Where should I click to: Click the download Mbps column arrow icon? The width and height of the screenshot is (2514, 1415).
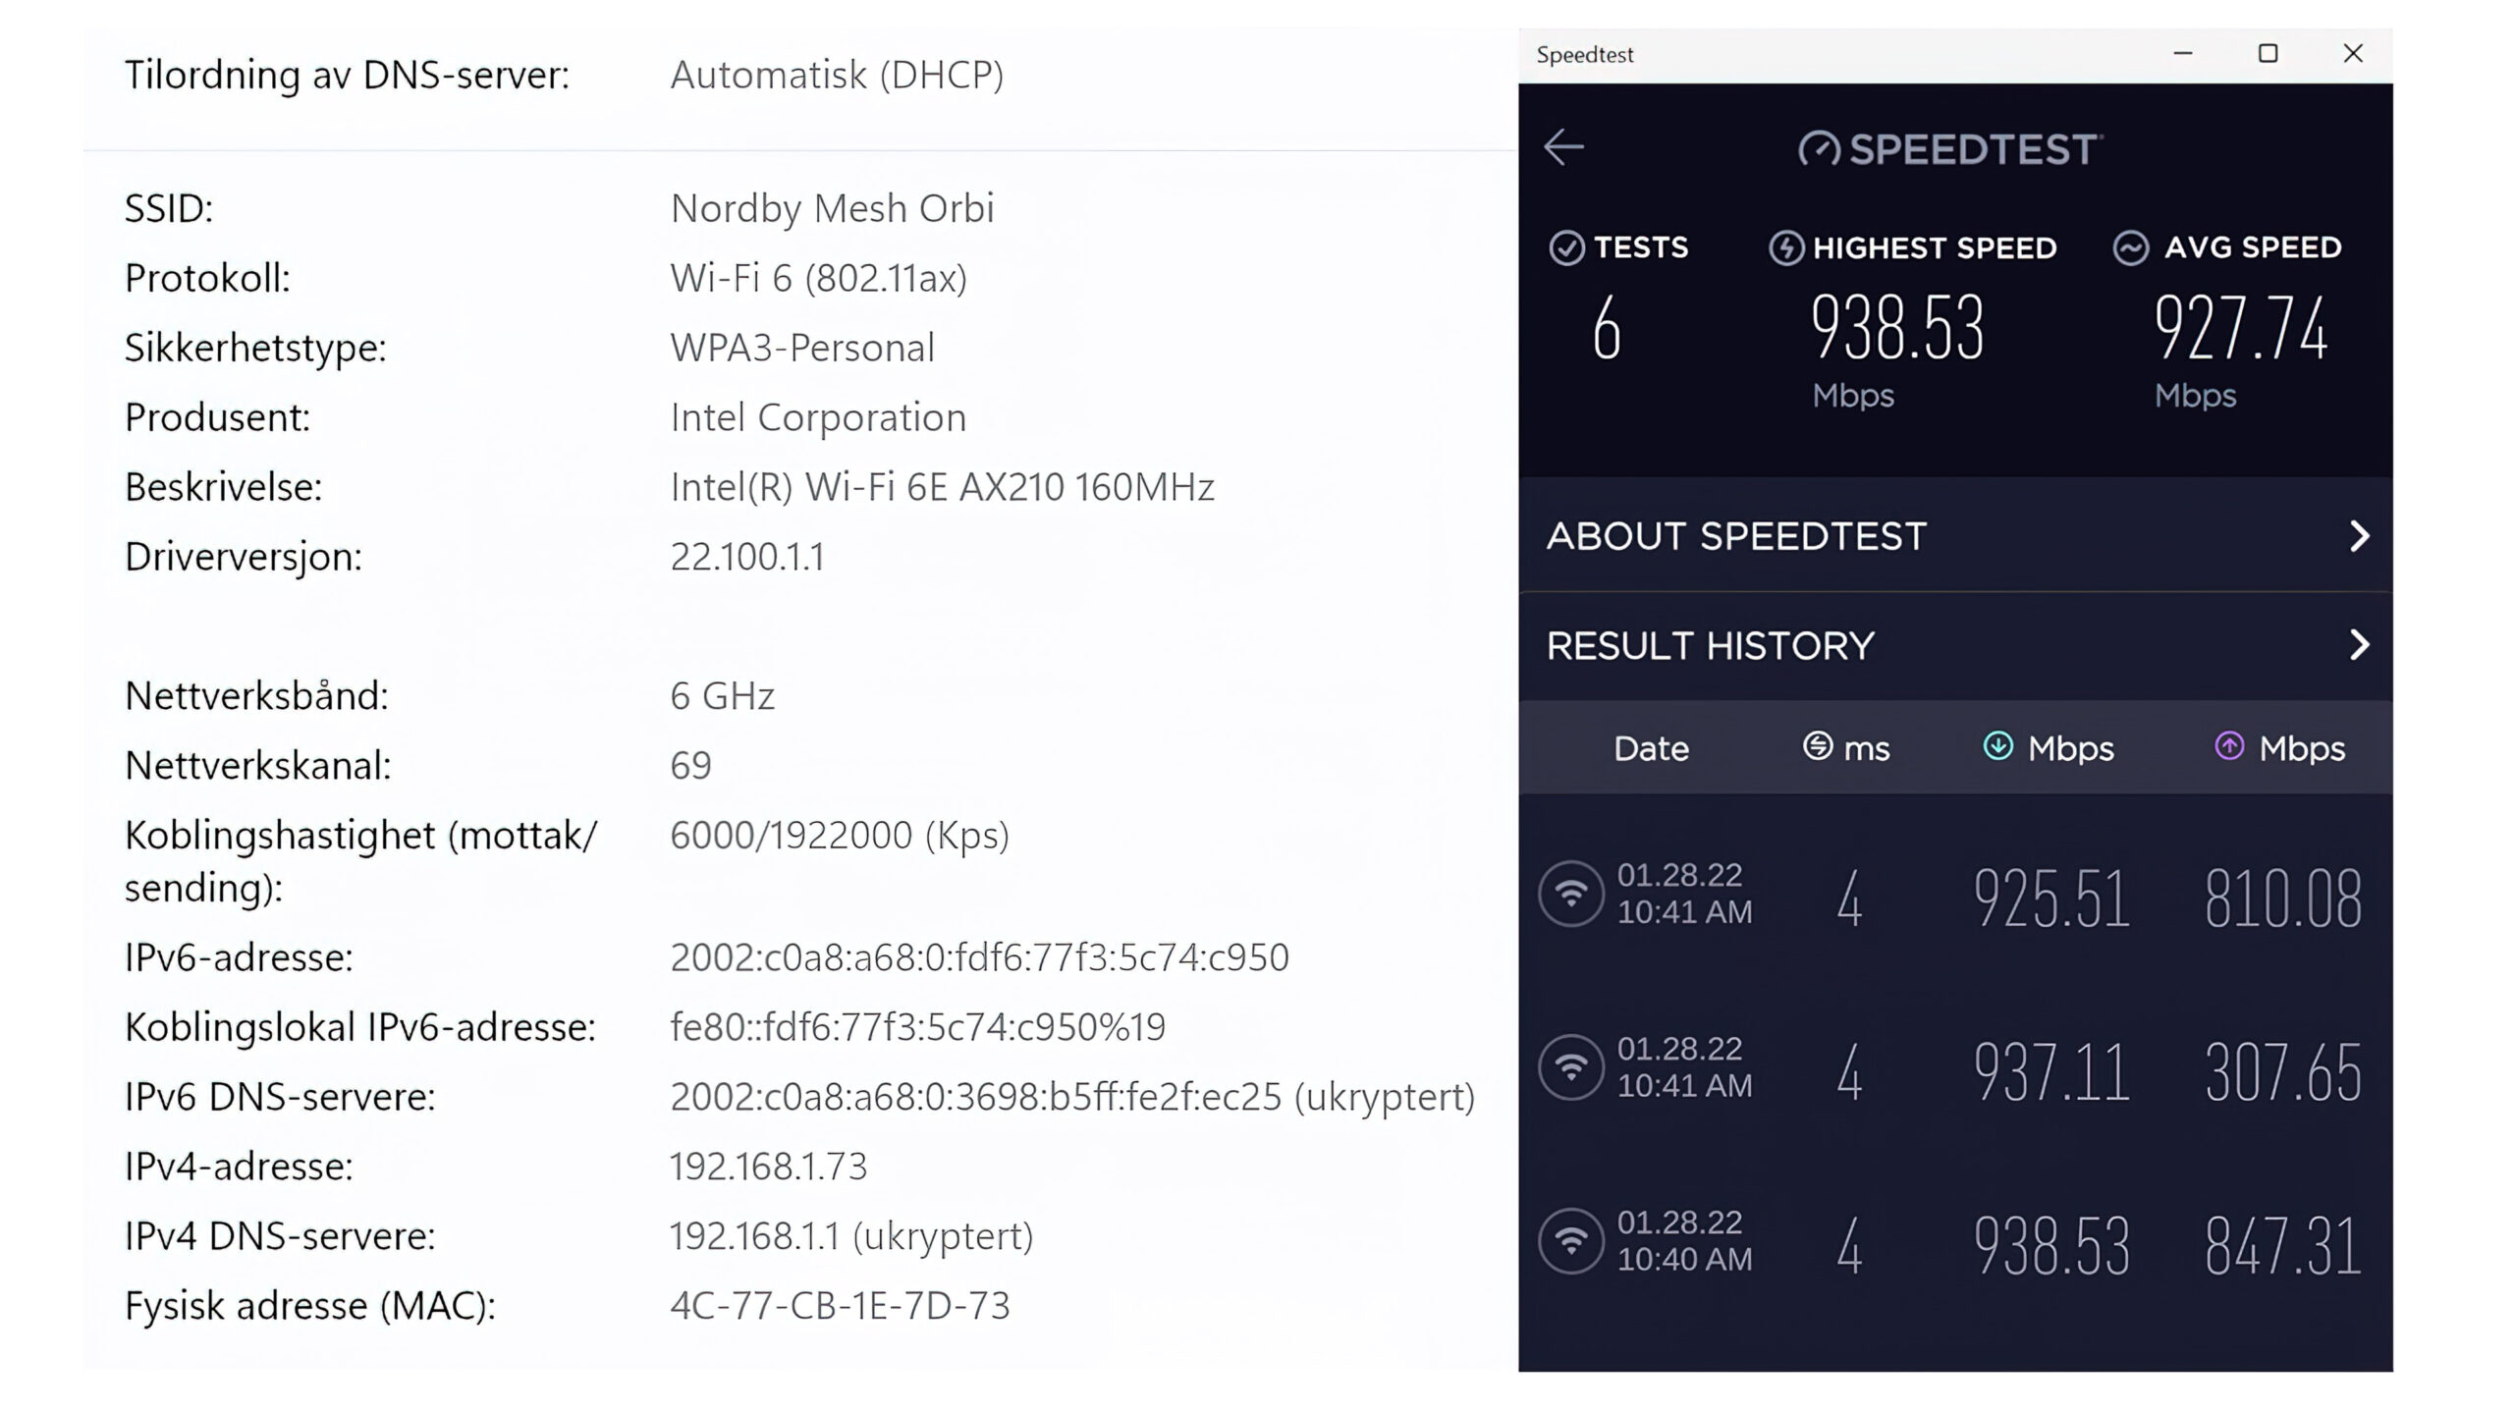pyautogui.click(x=1997, y=746)
